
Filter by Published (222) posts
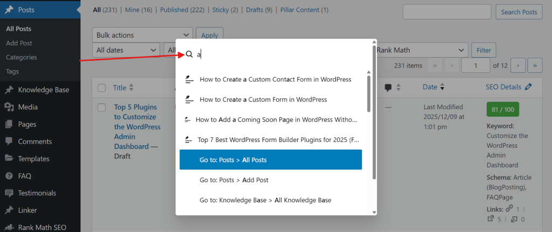coord(182,10)
